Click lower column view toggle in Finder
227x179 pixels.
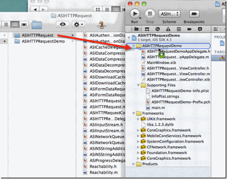click(x=15, y=24)
